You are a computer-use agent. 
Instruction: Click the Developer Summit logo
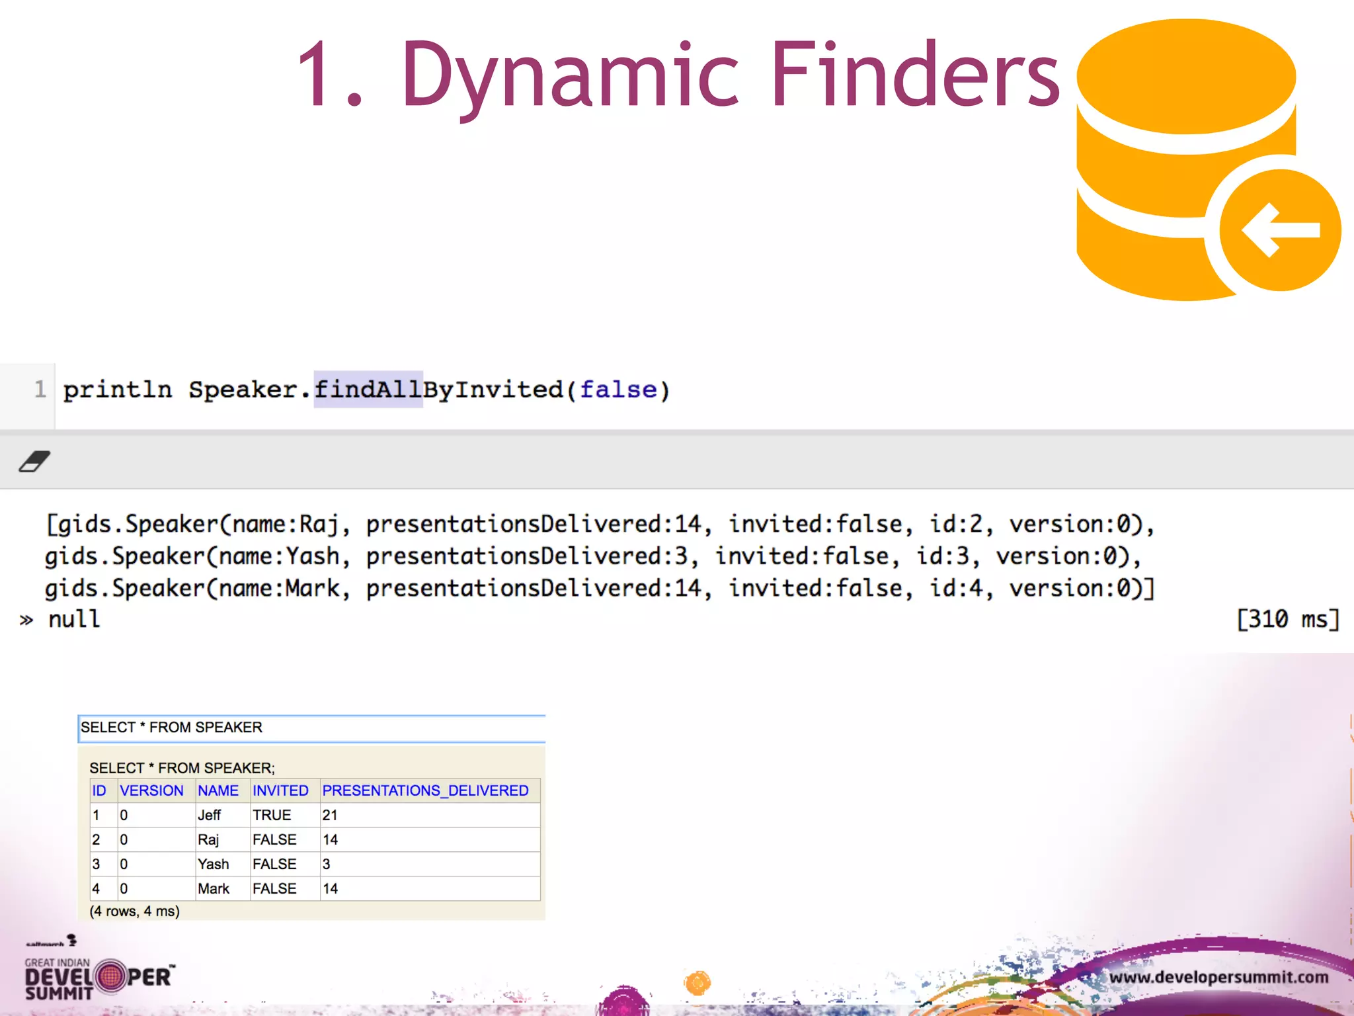[x=99, y=978]
